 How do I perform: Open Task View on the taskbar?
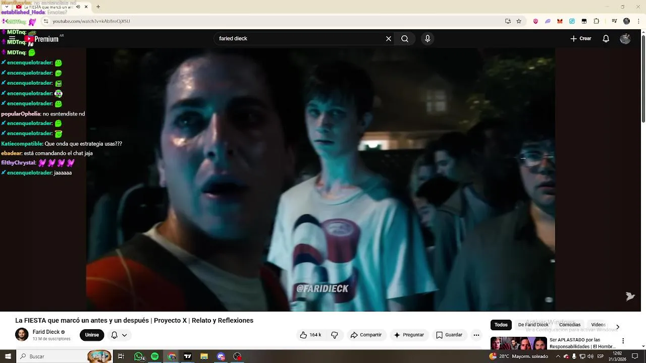tap(121, 356)
